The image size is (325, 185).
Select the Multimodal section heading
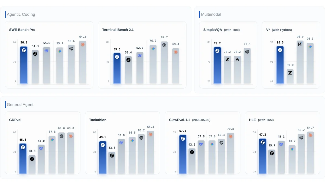pyautogui.click(x=211, y=14)
